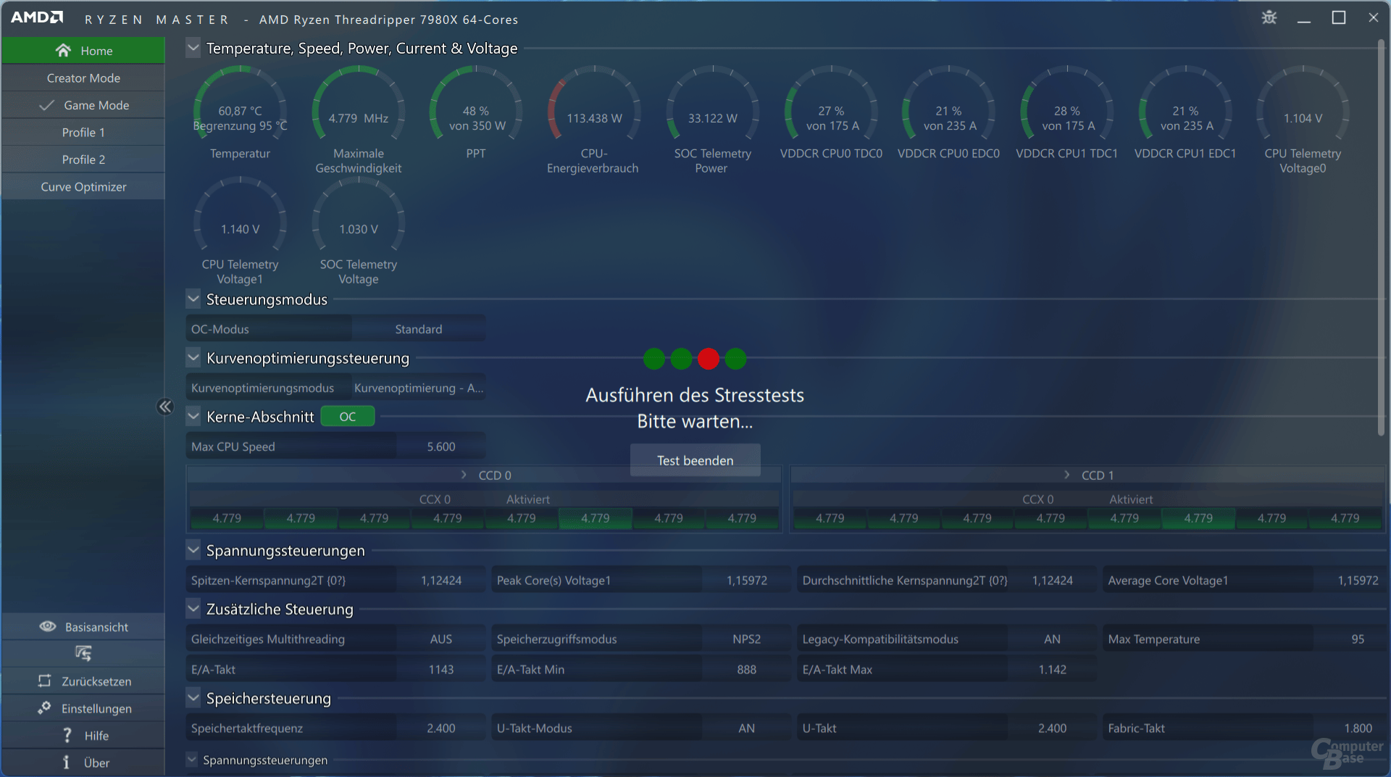Viewport: 1391px width, 777px height.
Task: Collapse the sidebar with the double-arrow icon
Action: point(165,407)
